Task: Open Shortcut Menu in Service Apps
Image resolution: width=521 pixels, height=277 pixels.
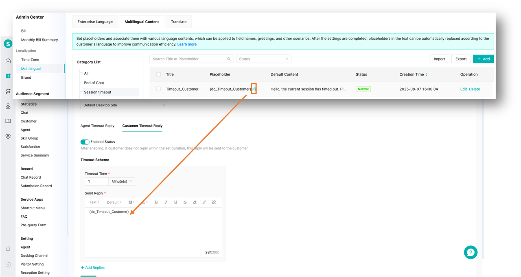Action: tap(33, 208)
